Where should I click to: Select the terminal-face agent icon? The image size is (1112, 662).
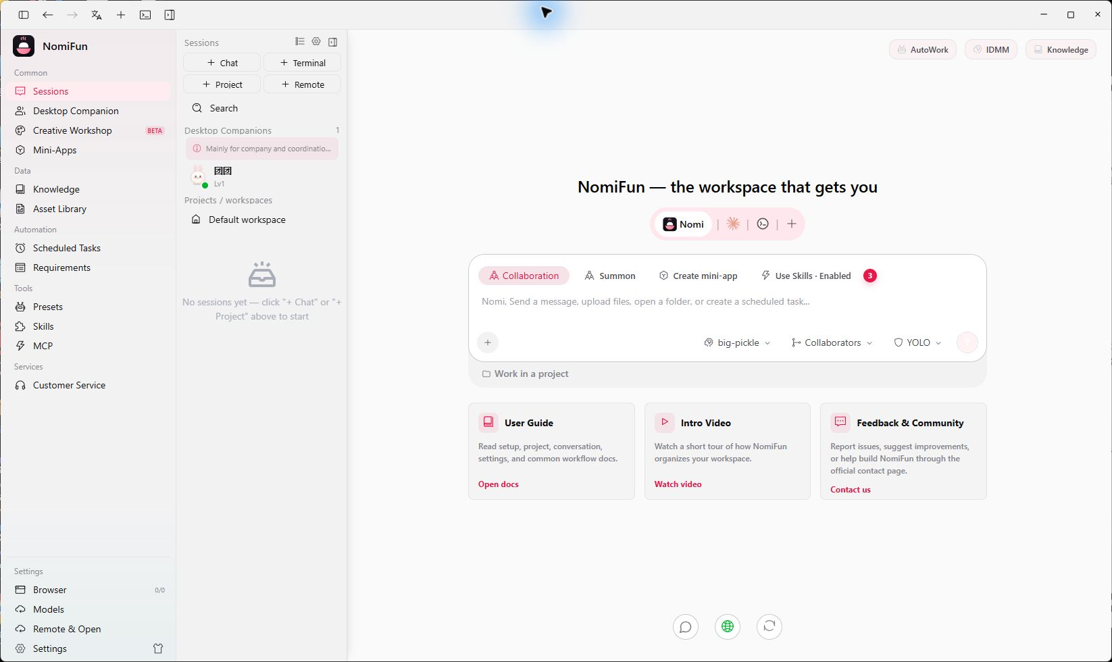[763, 224]
